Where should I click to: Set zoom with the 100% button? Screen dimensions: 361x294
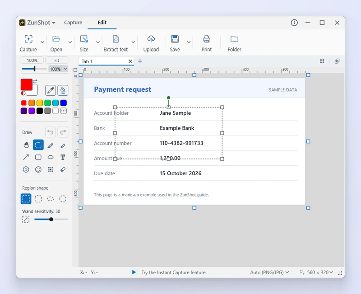tap(32, 60)
